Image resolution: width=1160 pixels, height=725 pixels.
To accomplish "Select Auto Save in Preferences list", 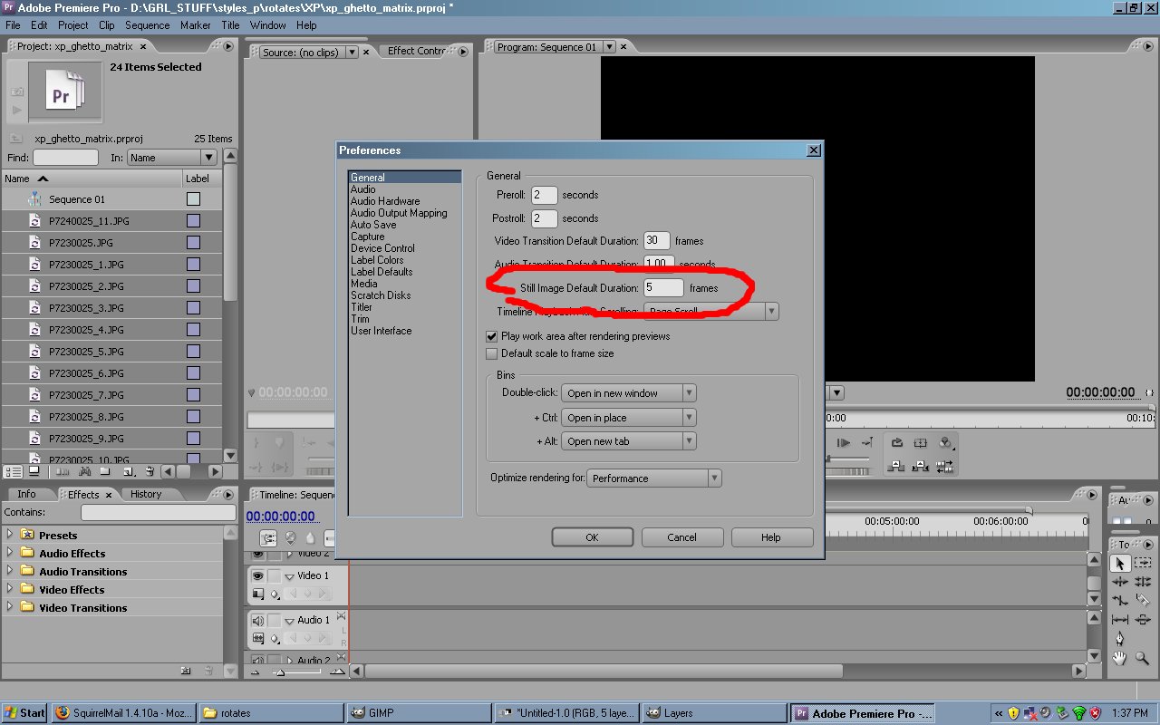I will 373,225.
